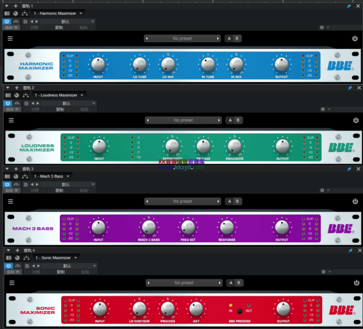363x329 pixels.
Task: Click the FREQ SET knob on Mach 3 Bass
Action: point(188,227)
